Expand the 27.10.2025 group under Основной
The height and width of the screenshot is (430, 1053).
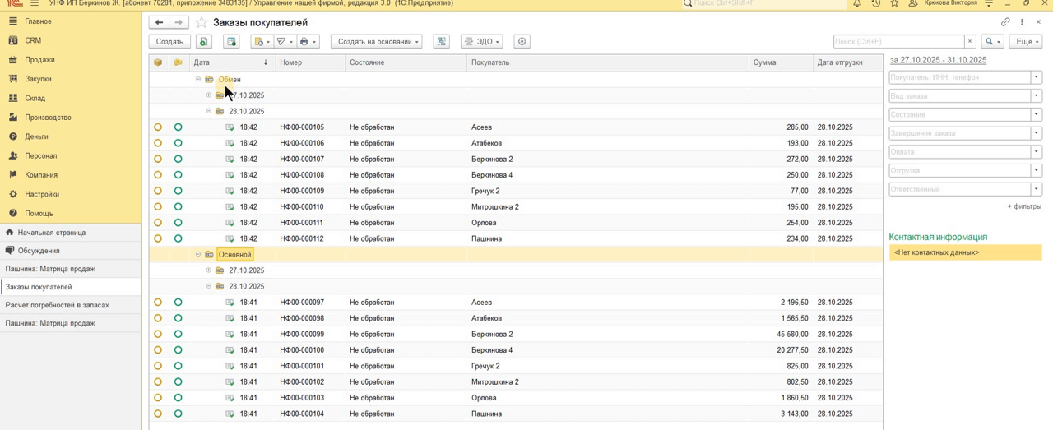coord(209,270)
